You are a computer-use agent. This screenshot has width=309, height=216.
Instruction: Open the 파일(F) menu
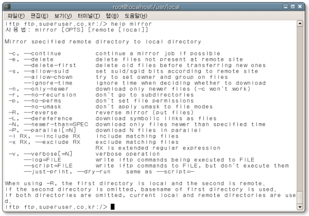[16, 16]
